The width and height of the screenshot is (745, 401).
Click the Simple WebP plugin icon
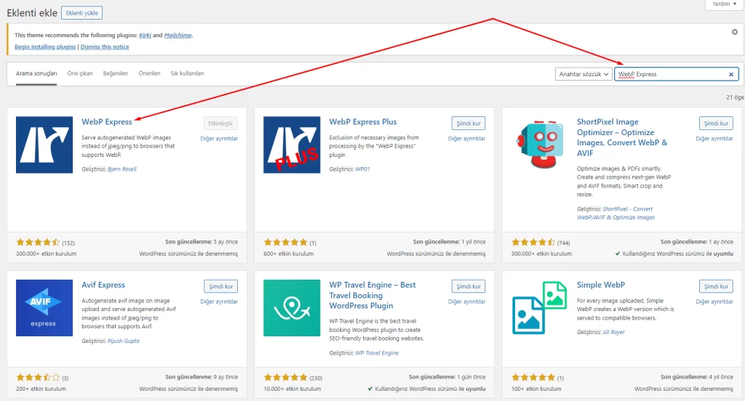(x=540, y=308)
